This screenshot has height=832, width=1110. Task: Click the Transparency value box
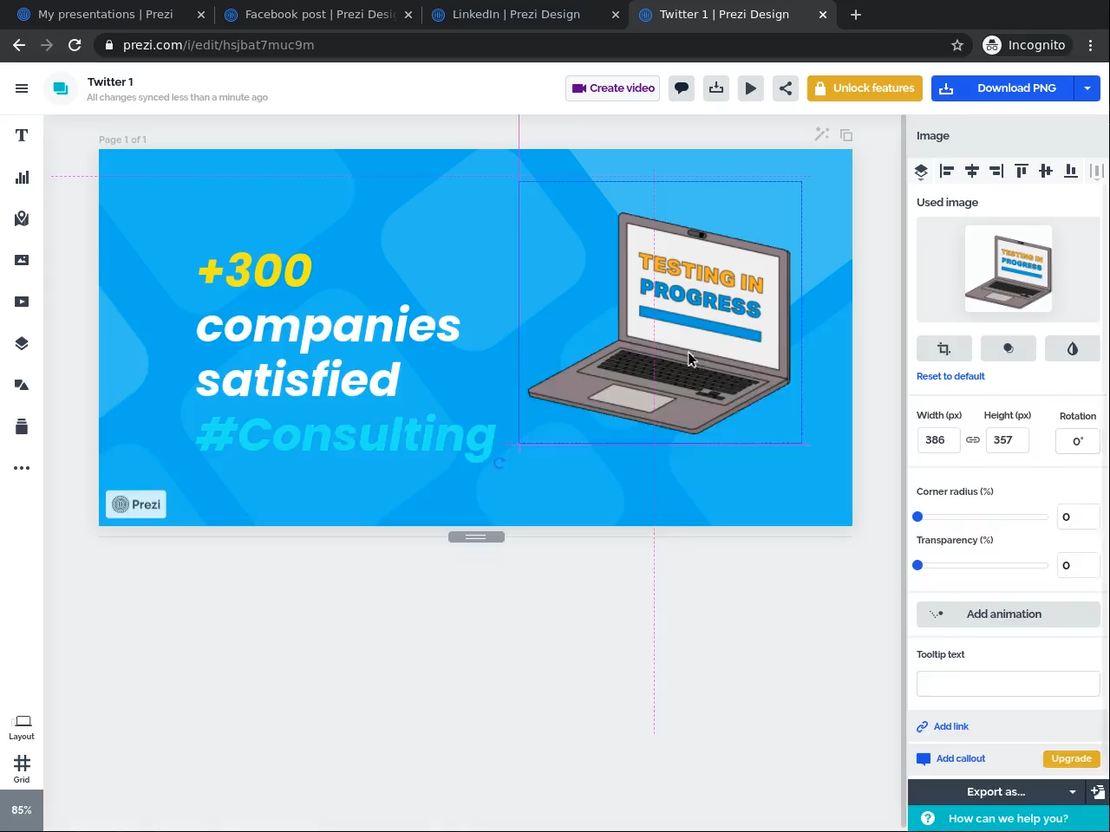[x=1079, y=565]
